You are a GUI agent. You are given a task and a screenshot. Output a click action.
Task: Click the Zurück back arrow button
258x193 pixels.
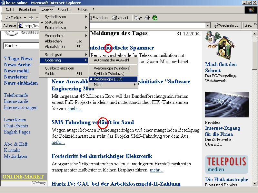[13, 18]
